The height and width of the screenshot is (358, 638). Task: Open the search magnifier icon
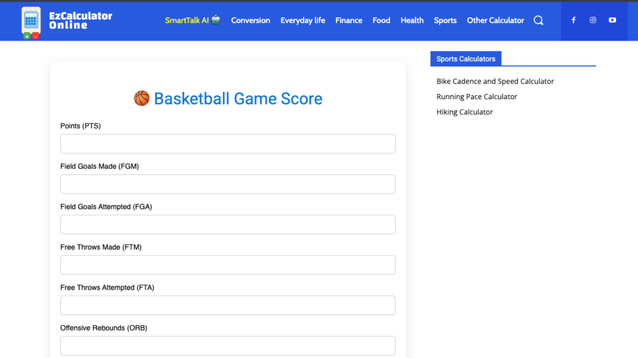tap(538, 20)
